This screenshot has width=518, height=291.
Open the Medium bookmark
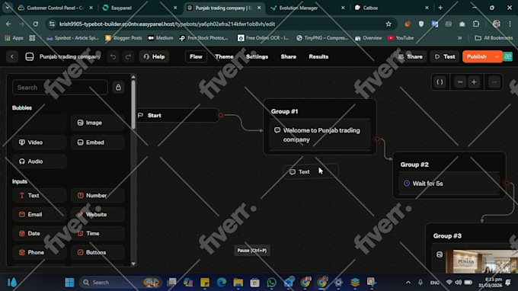click(161, 38)
